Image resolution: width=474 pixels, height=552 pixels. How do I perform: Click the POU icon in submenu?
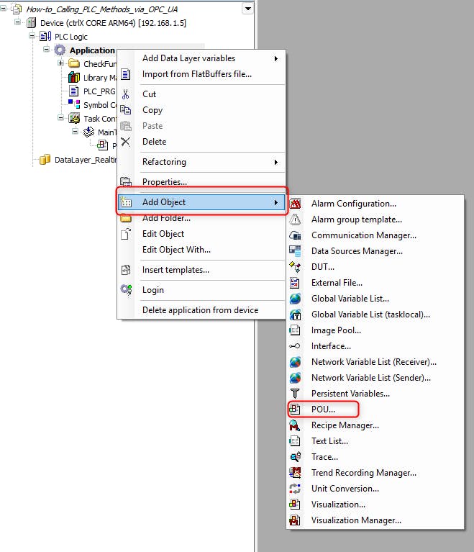click(295, 410)
